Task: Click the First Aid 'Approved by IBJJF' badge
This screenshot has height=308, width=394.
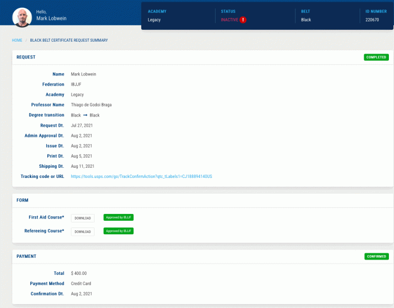Action: click(x=118, y=217)
